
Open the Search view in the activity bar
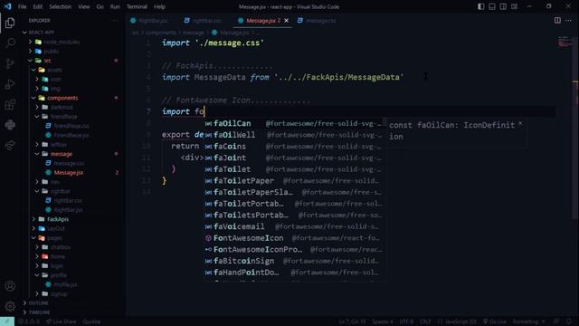tap(10, 43)
